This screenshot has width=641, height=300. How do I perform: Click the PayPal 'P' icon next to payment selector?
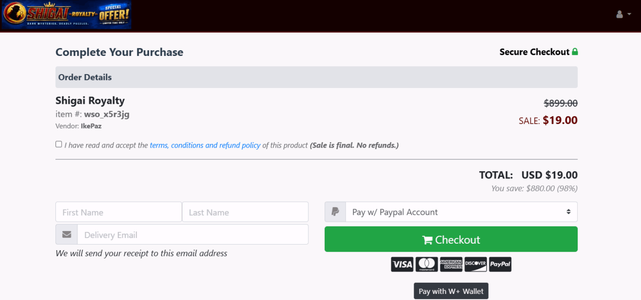click(335, 212)
